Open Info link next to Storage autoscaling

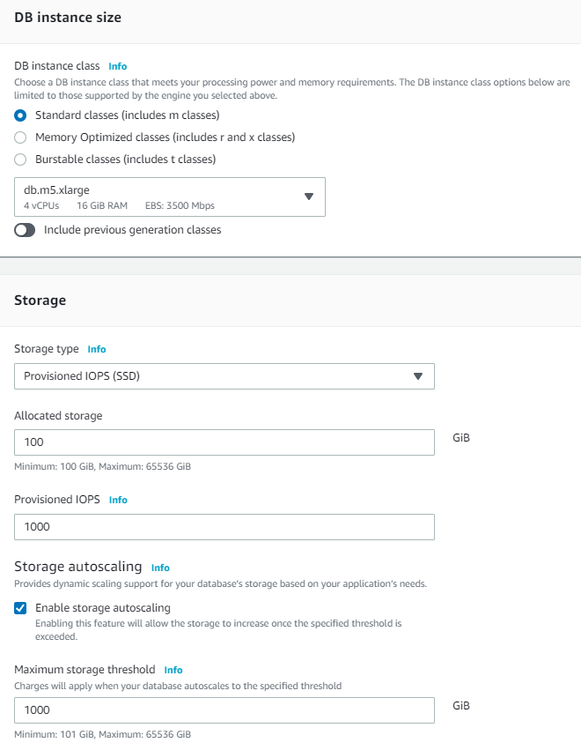[160, 568]
